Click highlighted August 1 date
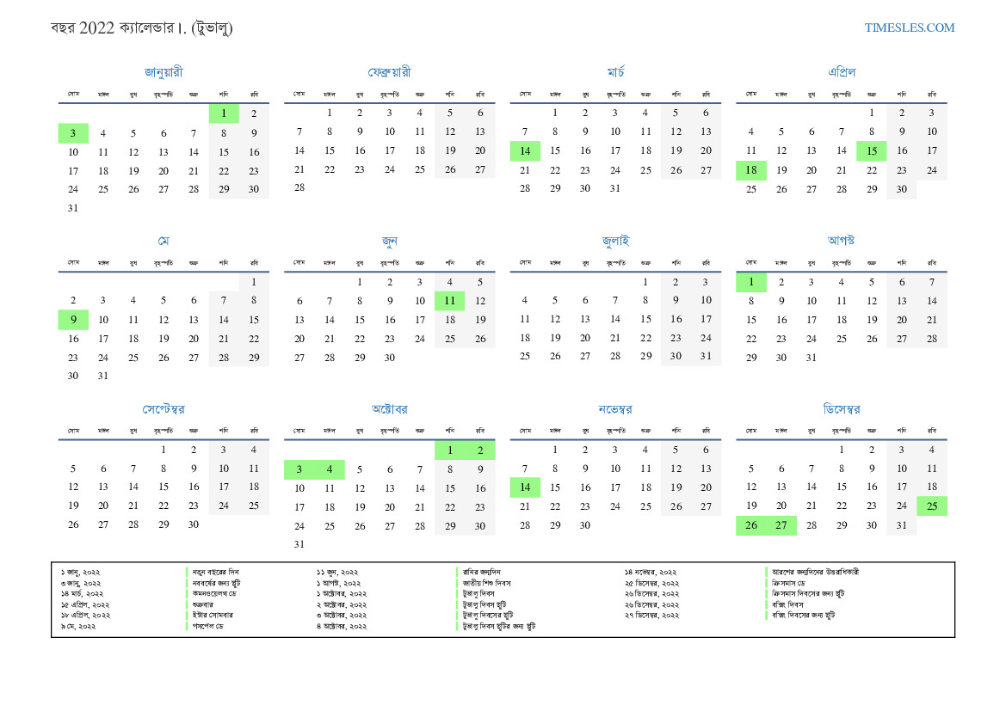 [751, 281]
